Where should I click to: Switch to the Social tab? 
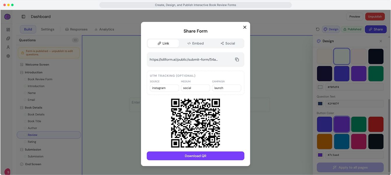pyautogui.click(x=228, y=43)
